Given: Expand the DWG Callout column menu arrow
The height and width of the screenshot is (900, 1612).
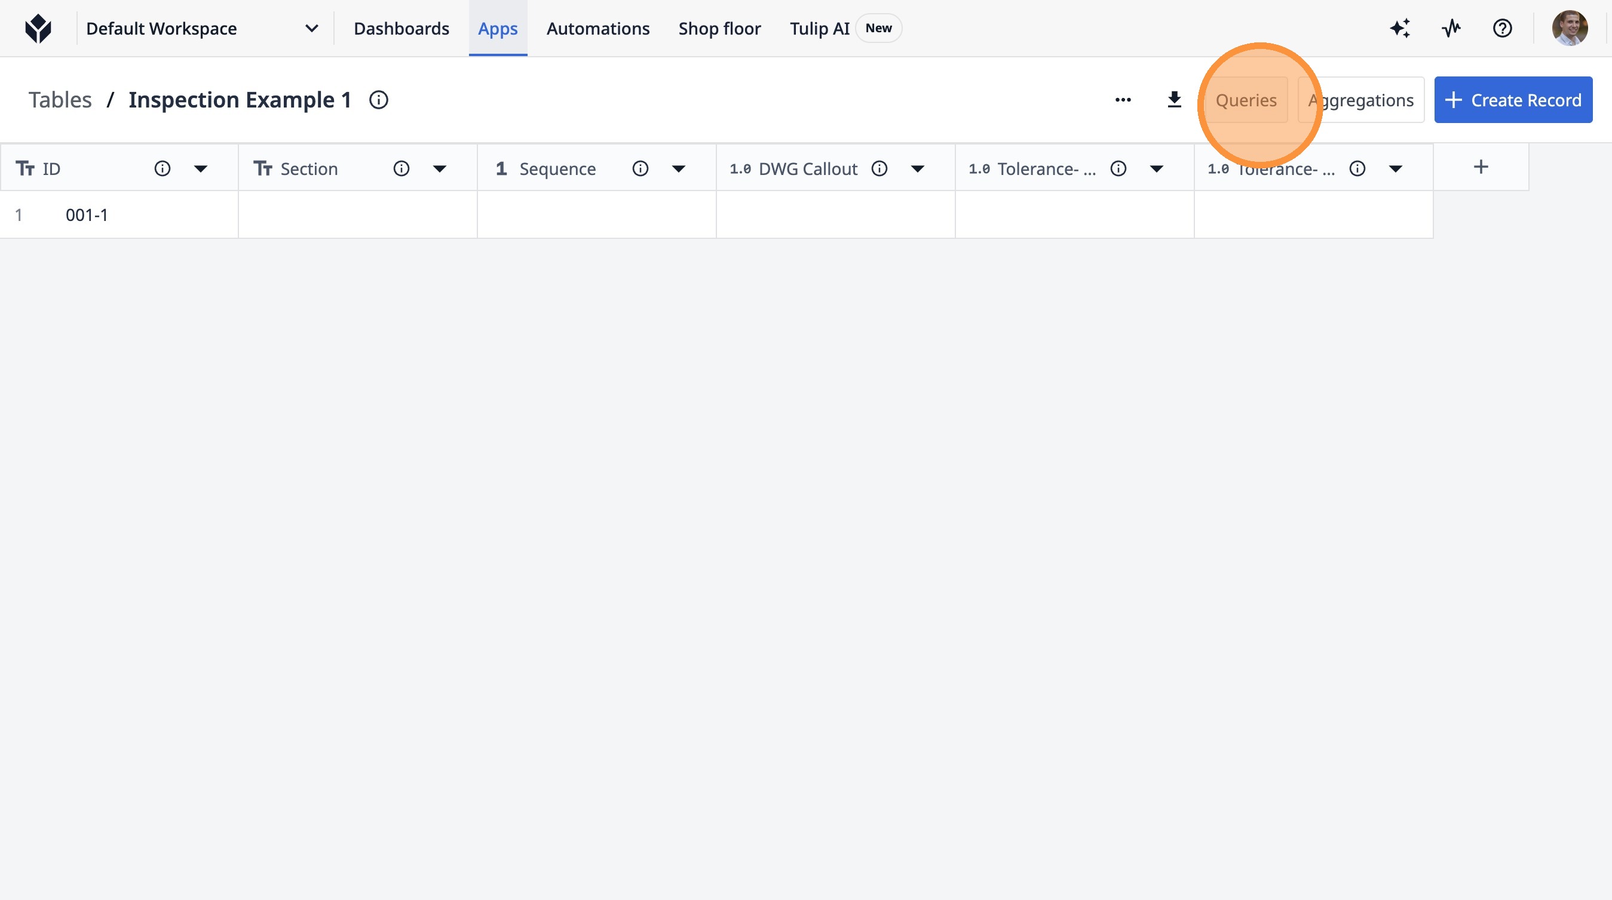Looking at the screenshot, I should pyautogui.click(x=917, y=169).
